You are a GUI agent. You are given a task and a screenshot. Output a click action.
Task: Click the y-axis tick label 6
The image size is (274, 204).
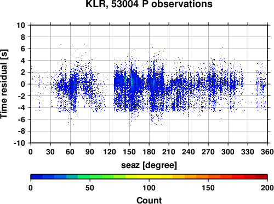click(23, 49)
